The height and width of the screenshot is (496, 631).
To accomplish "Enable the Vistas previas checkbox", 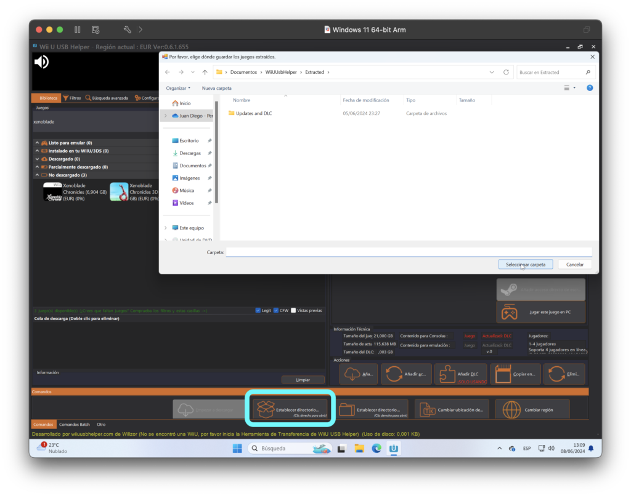I will (294, 310).
